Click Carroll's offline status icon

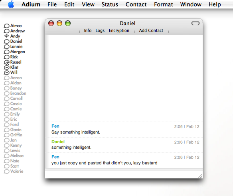coord(6,99)
